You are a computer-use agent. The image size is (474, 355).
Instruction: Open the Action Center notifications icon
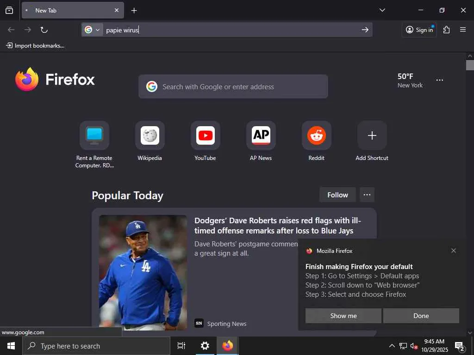(460, 346)
